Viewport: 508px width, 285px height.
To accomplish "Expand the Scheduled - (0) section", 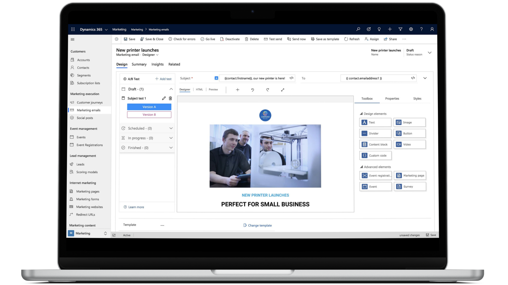I will 171,128.
